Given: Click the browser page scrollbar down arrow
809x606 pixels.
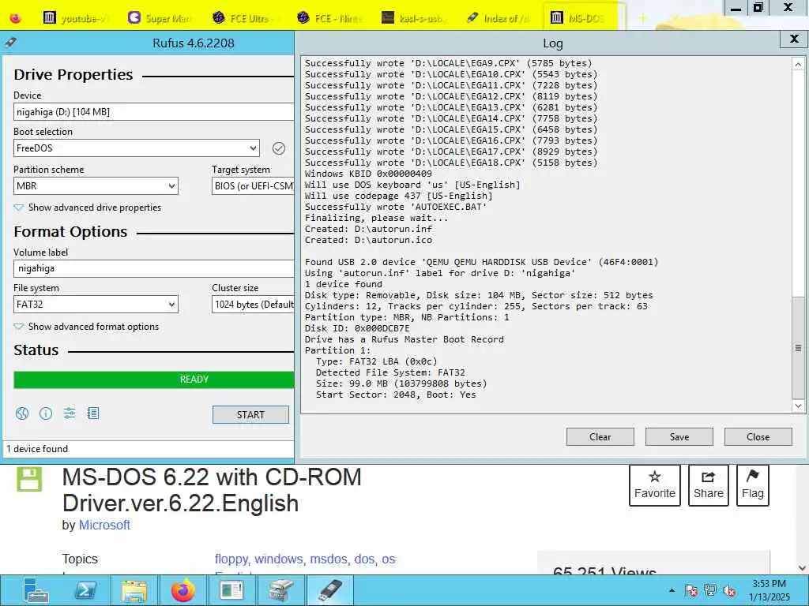Looking at the screenshot, I should pos(803,568).
